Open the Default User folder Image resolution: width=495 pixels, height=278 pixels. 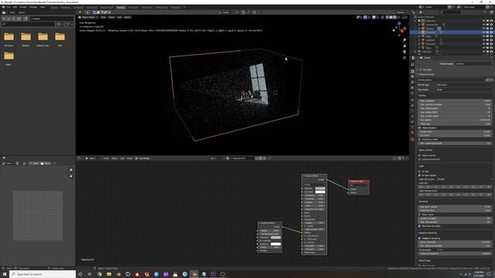point(43,39)
